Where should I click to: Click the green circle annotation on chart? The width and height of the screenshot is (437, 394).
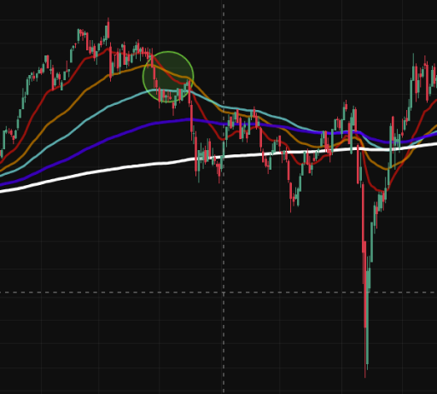(168, 77)
